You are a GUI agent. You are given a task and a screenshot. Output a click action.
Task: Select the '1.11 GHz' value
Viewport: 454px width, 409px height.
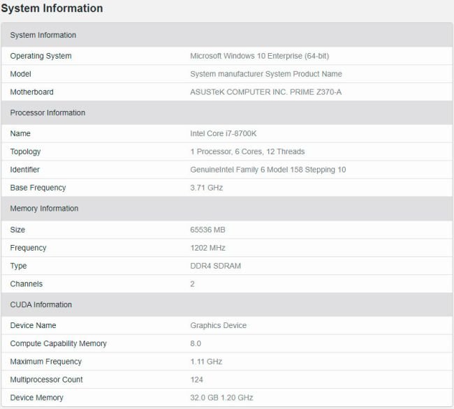pos(206,362)
